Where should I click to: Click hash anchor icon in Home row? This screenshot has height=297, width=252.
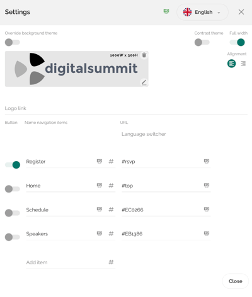(111, 186)
